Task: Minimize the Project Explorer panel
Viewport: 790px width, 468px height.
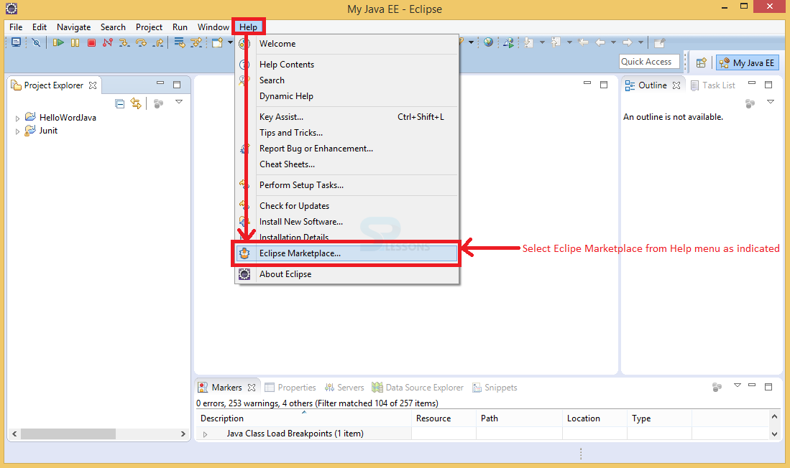Action: coord(160,83)
